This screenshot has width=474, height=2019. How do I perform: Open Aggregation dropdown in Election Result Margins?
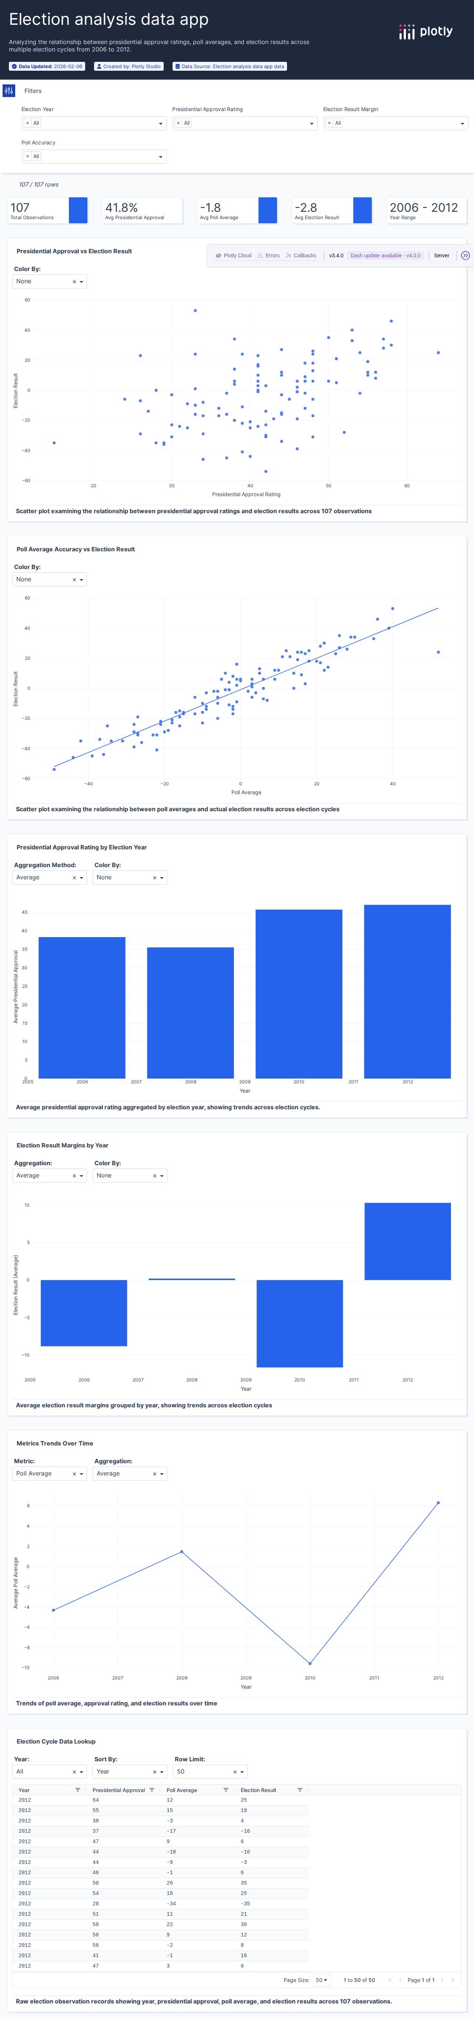81,1176
